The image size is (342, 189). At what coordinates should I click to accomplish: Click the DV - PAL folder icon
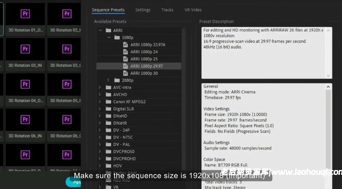[x=108, y=144]
